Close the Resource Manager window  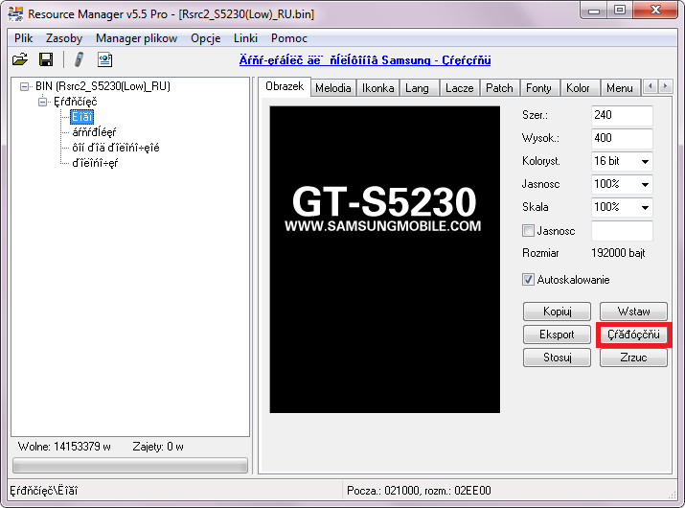click(655, 11)
